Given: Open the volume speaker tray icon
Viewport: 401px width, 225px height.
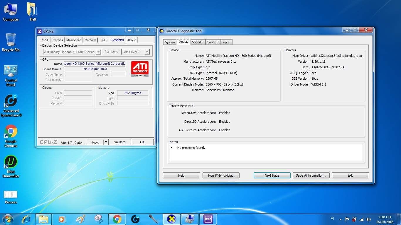Looking at the screenshot, I should coord(369,219).
